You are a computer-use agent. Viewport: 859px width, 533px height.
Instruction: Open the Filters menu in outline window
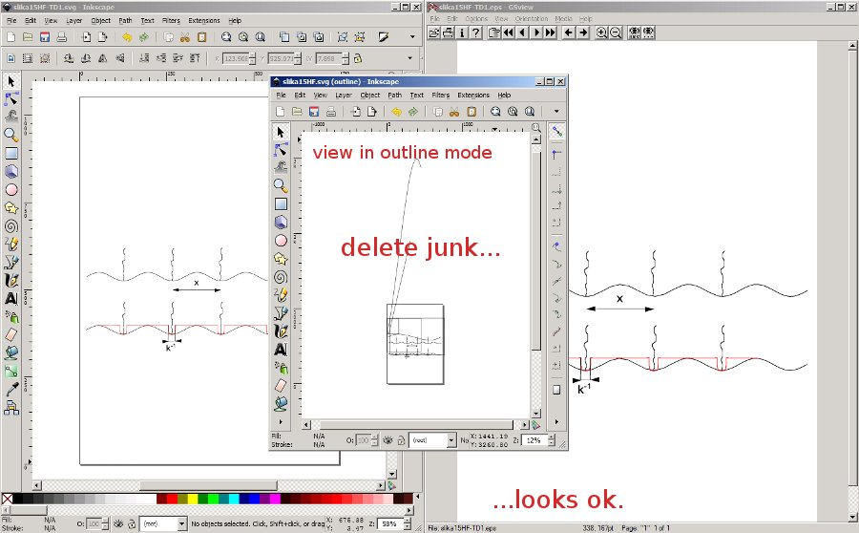(440, 96)
